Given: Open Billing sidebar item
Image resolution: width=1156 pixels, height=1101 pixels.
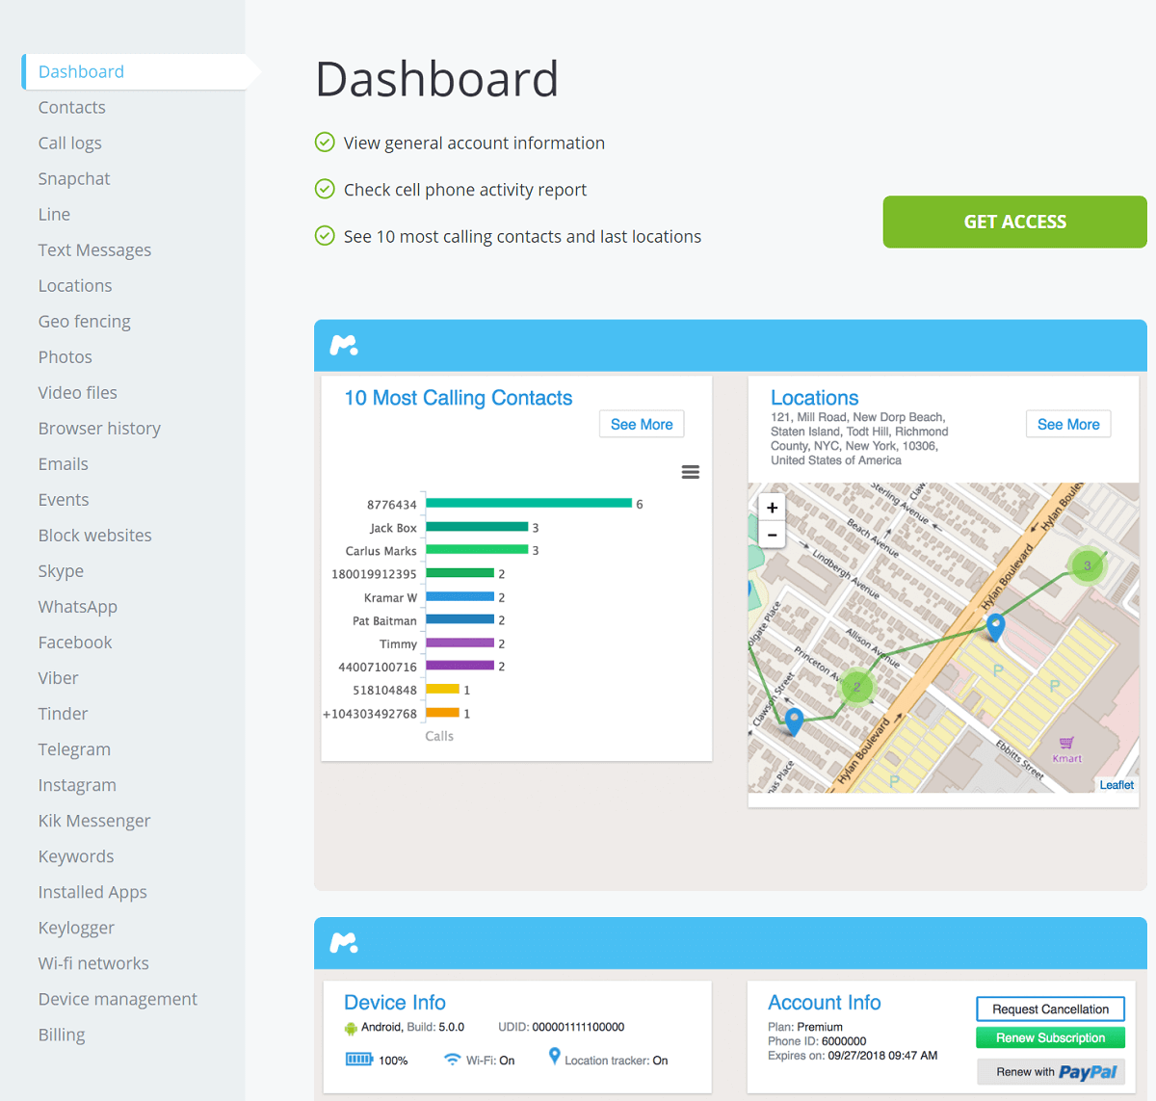Looking at the screenshot, I should (62, 1034).
